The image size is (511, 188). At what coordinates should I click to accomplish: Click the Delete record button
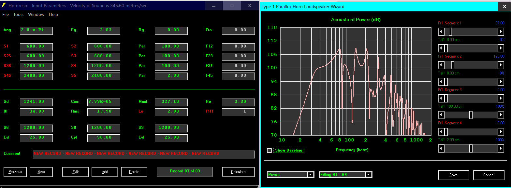(x=134, y=172)
